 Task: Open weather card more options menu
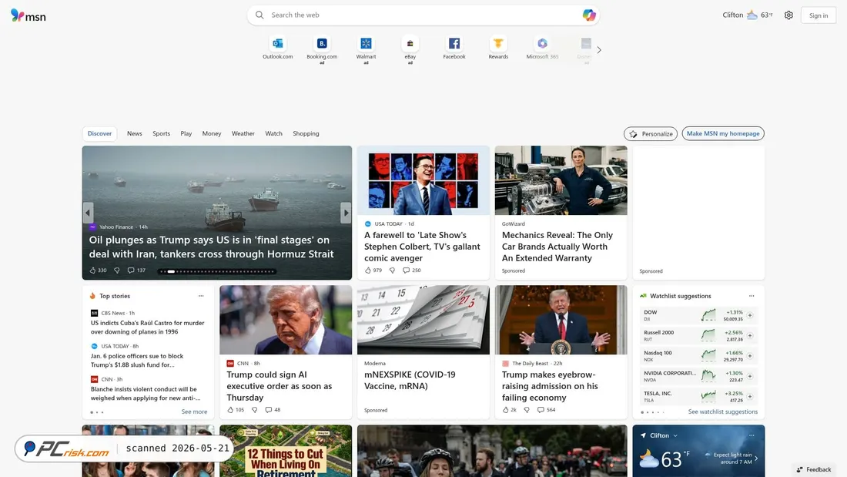click(752, 435)
